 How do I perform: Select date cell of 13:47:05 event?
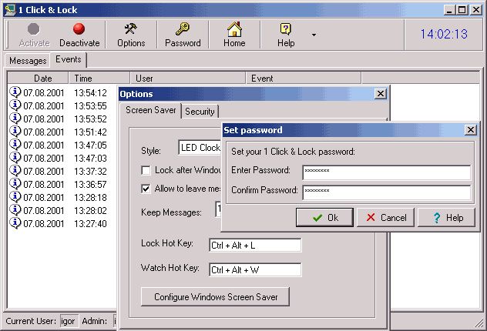[x=43, y=145]
